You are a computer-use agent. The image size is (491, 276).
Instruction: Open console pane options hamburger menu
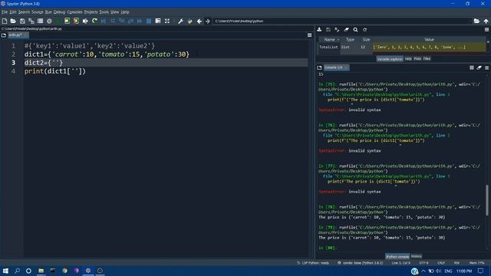[486, 67]
